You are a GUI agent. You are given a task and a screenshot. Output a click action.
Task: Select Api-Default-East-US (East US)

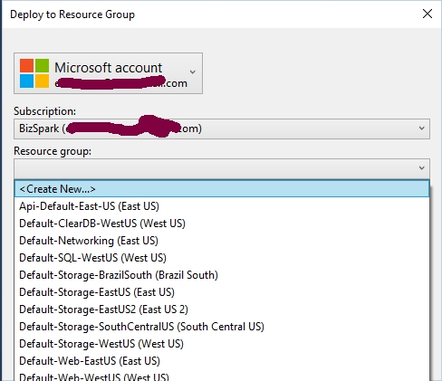pos(222,206)
